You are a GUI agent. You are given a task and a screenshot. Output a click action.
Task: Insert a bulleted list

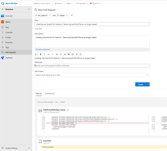(x=57, y=54)
